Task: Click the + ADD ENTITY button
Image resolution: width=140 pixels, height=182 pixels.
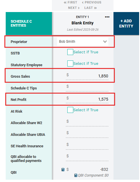Action: (x=126, y=24)
